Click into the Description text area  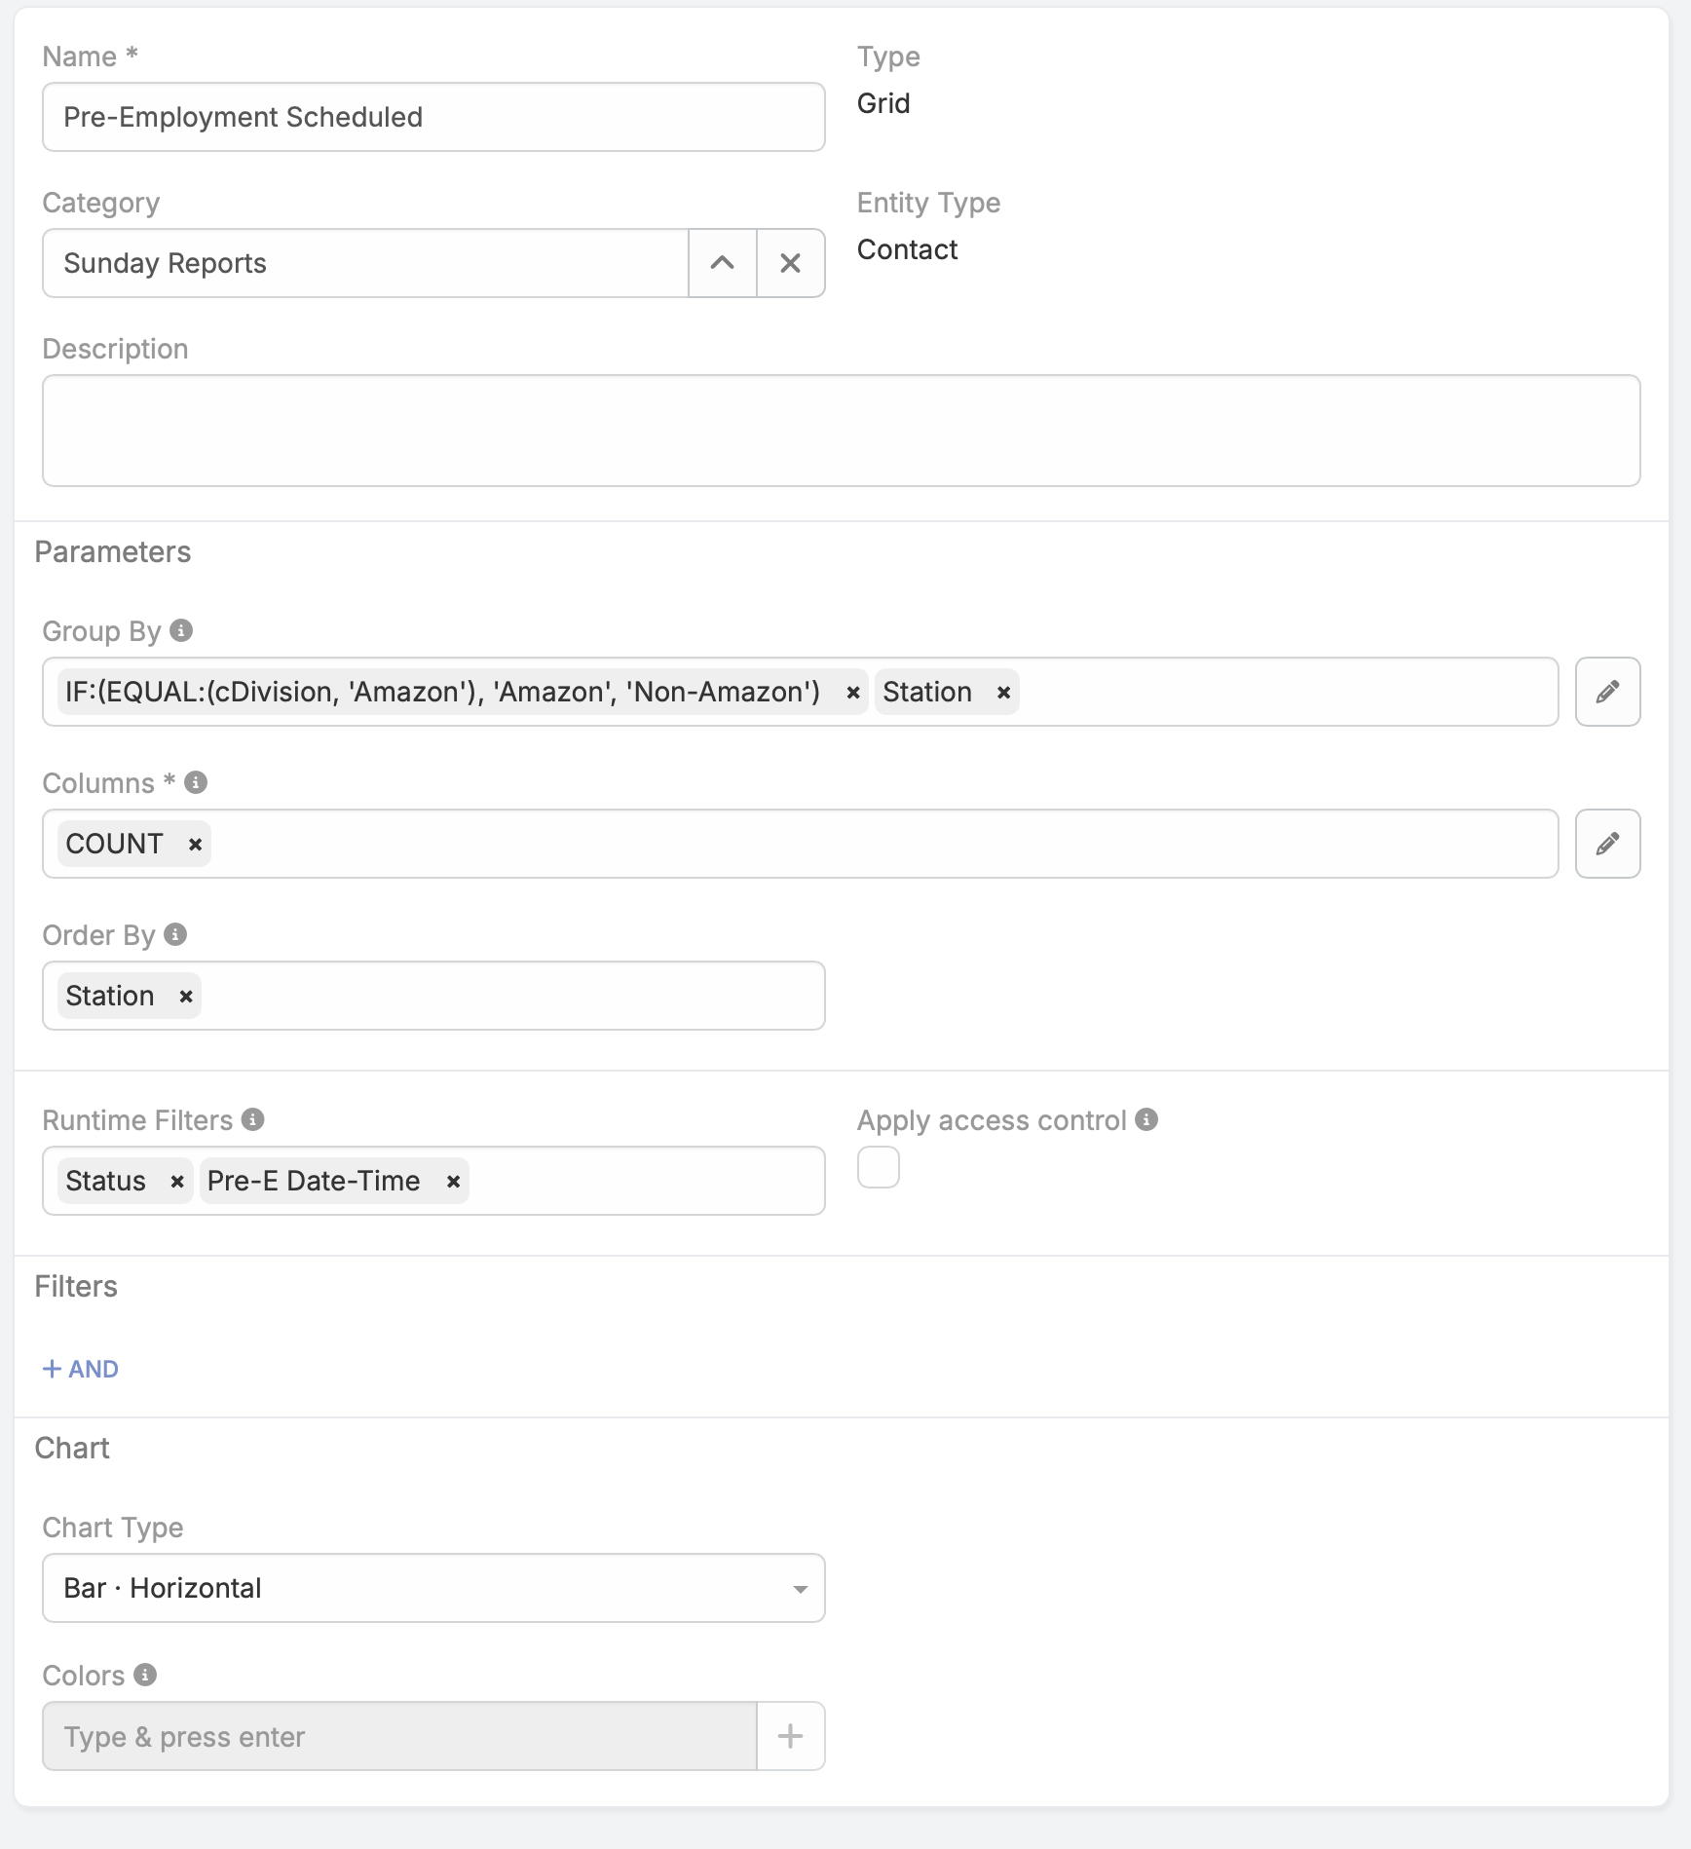click(841, 431)
